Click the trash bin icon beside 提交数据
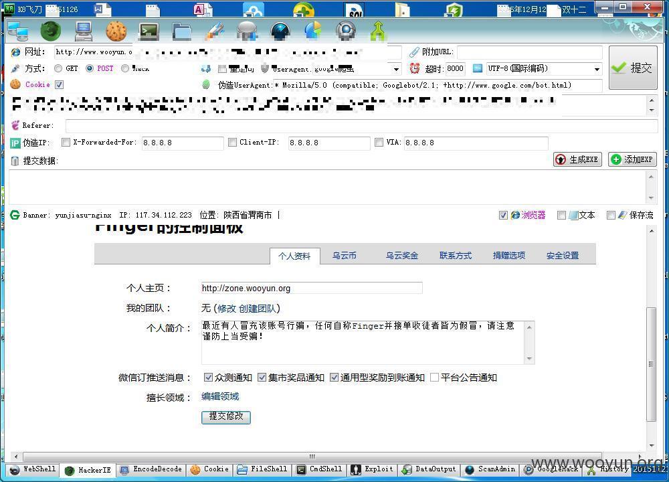The image size is (669, 482). pos(15,161)
